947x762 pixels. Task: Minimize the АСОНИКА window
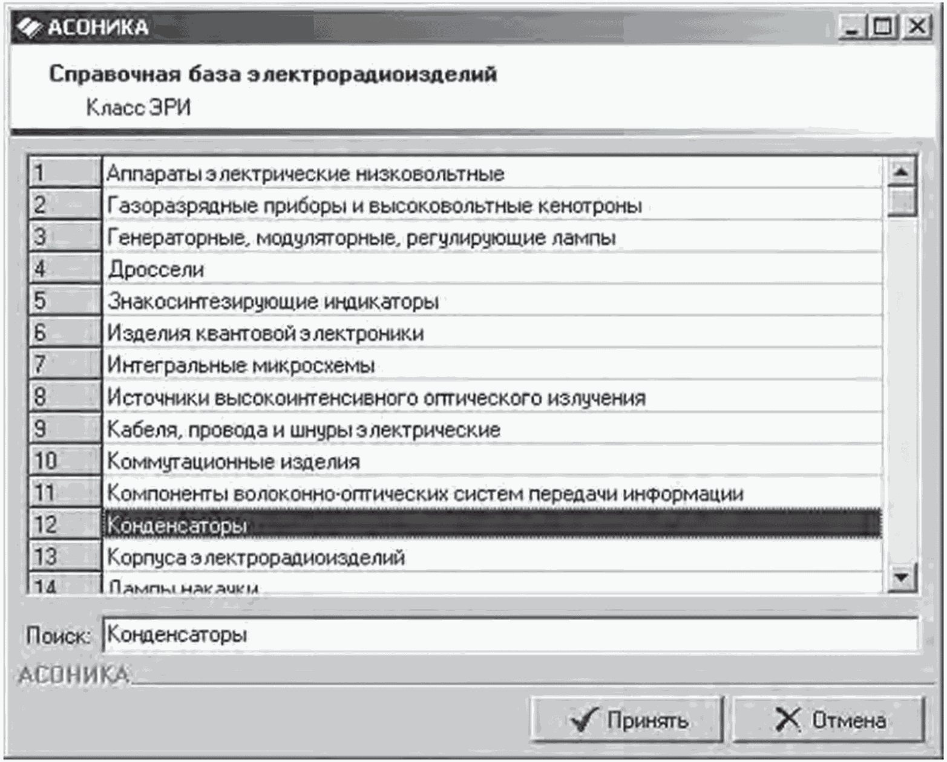click(851, 27)
